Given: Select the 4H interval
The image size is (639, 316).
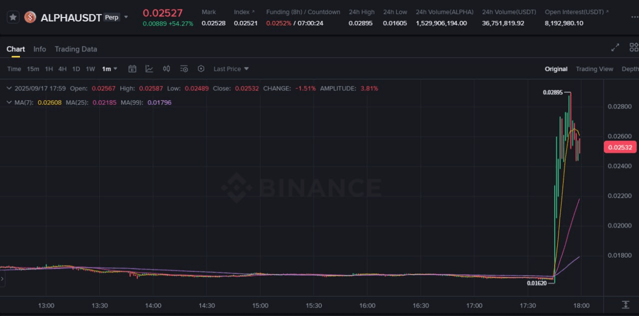Looking at the screenshot, I should tap(62, 69).
